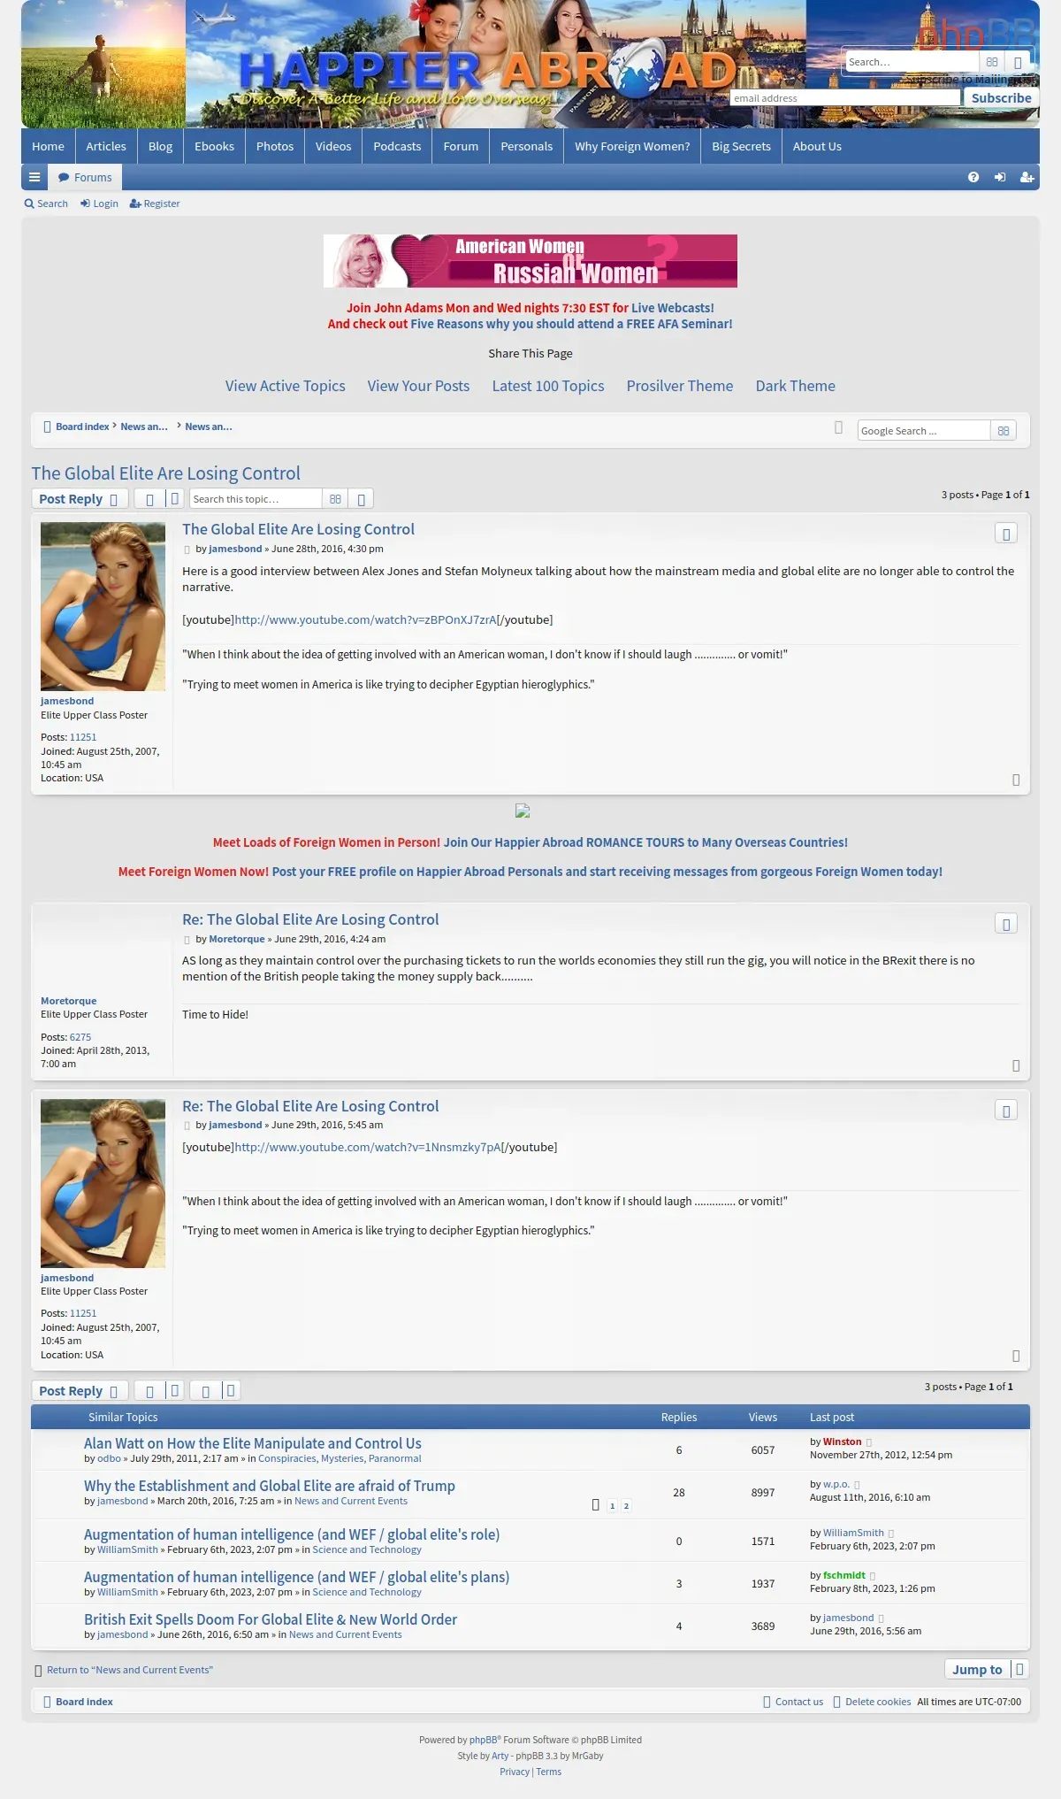Open the Home menu item
Image resolution: width=1061 pixels, height=1799 pixels.
coord(48,146)
